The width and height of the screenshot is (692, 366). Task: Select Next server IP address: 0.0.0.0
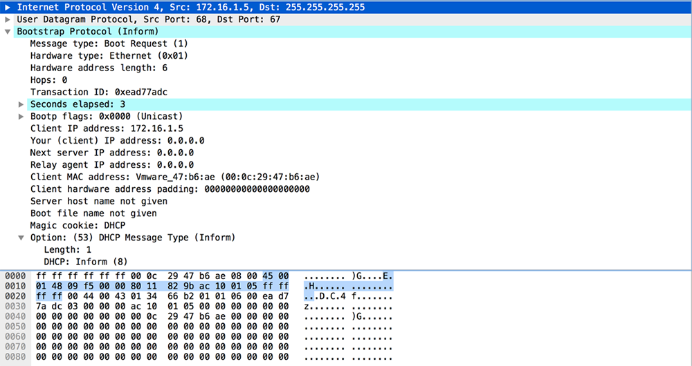[x=112, y=153]
